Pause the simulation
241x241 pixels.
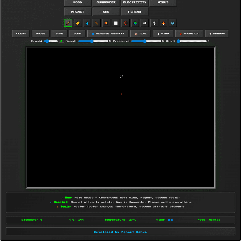pyautogui.click(x=40, y=33)
